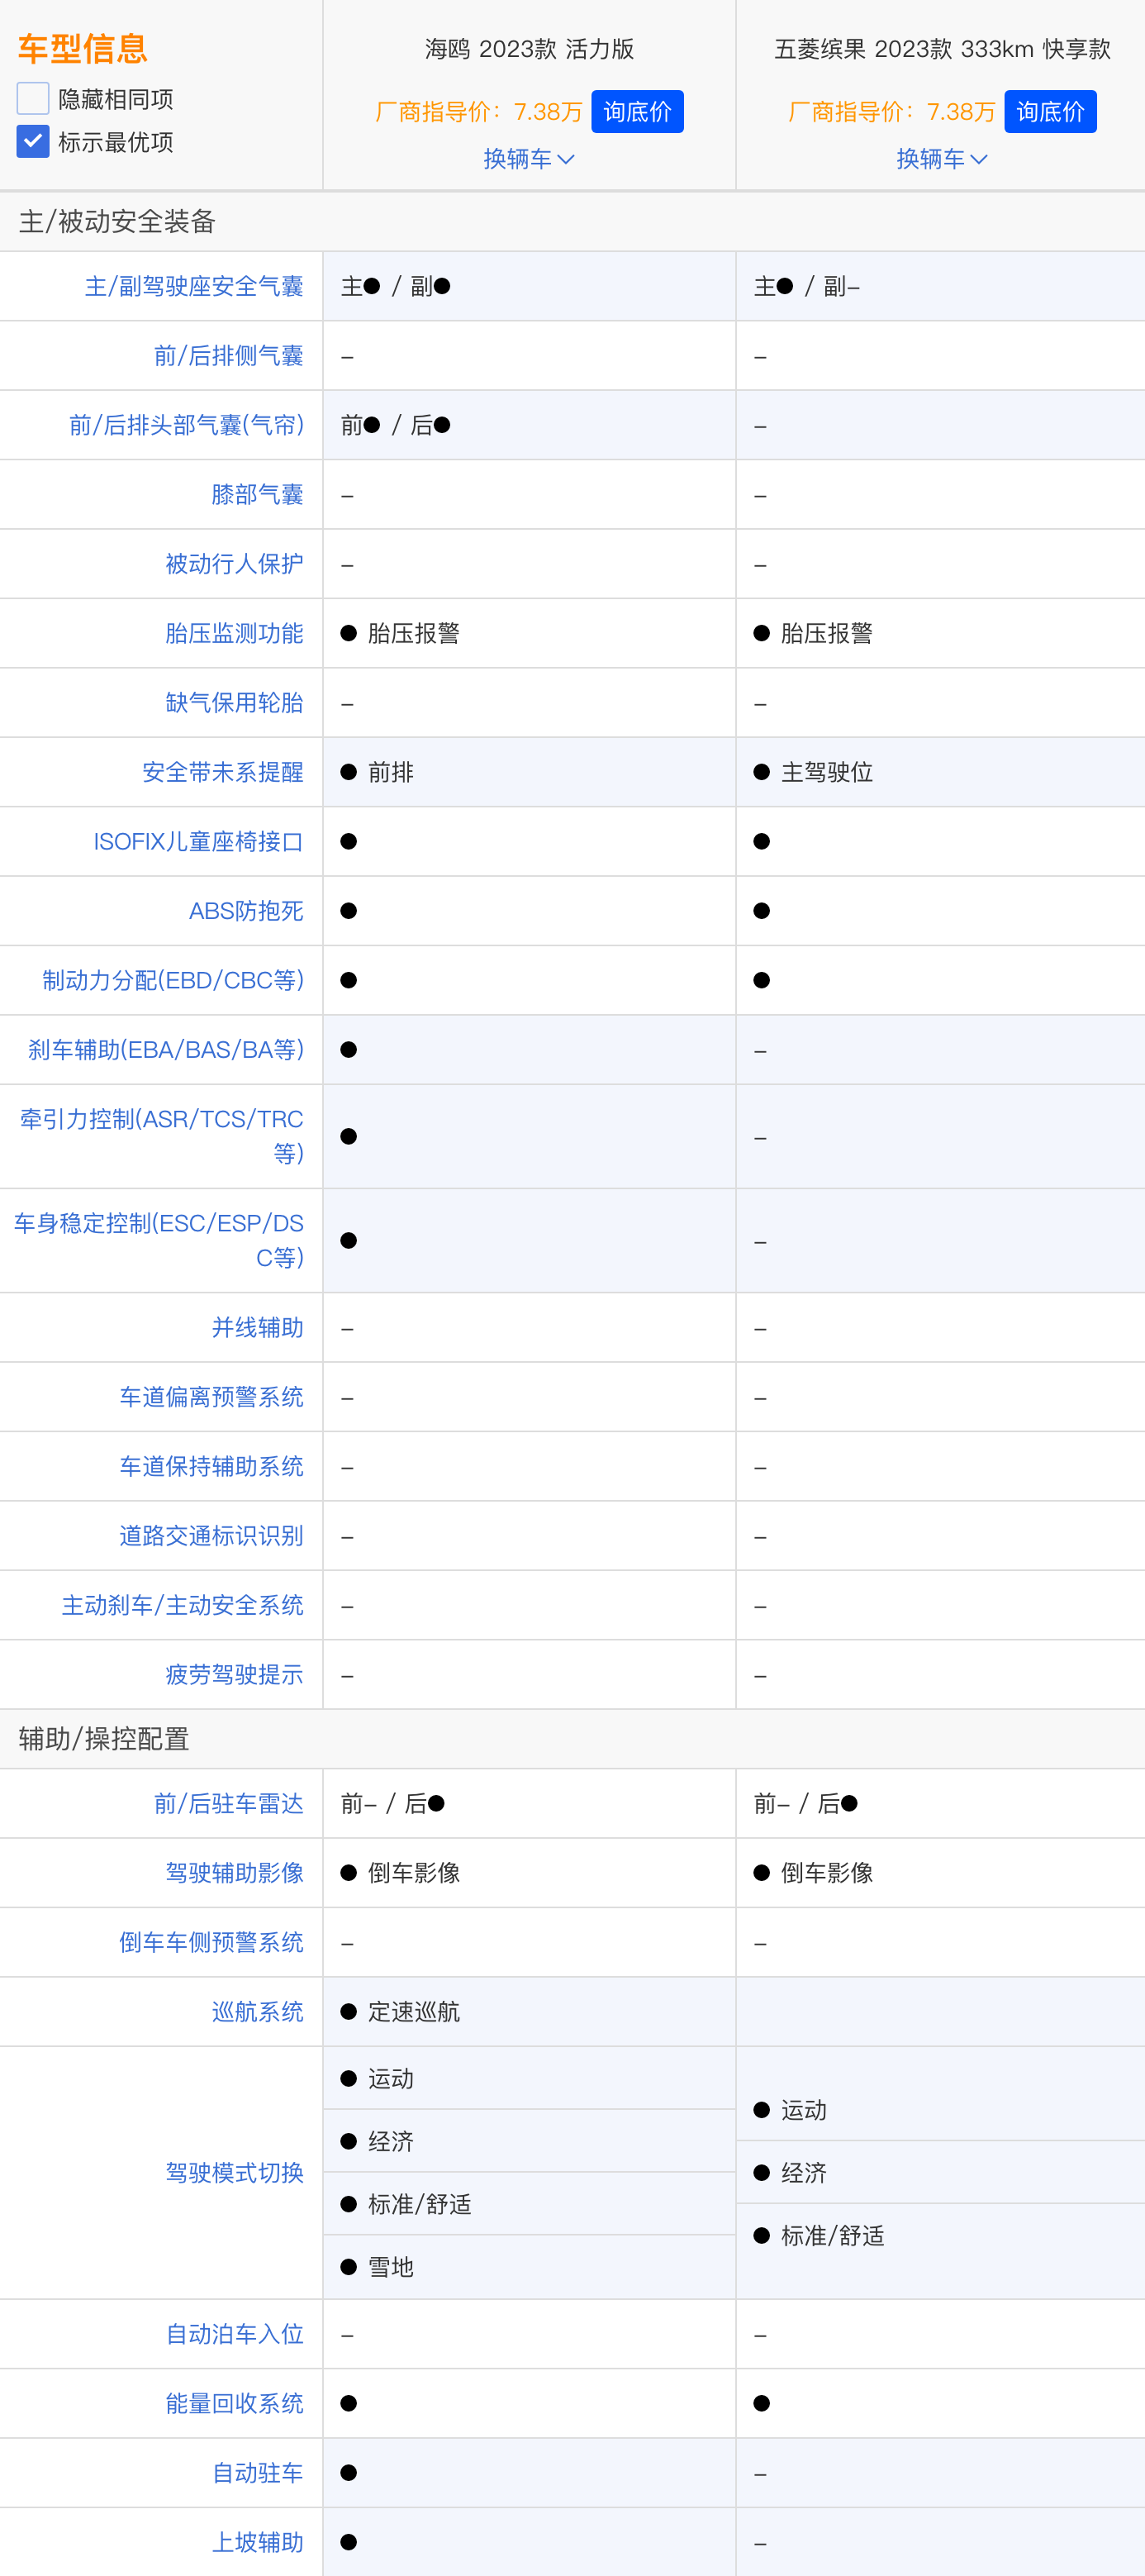
Task: Click 询底价 button for 海鸥 活力版
Action: point(637,111)
